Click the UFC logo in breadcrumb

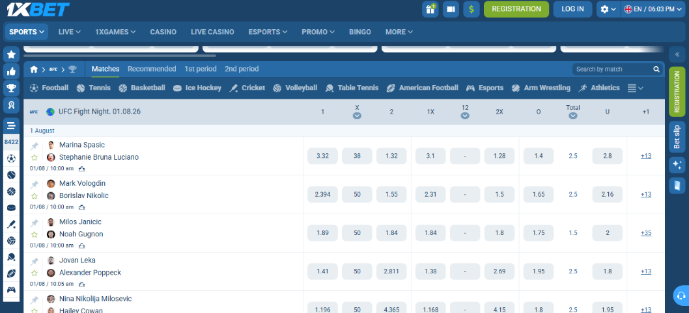coord(53,69)
